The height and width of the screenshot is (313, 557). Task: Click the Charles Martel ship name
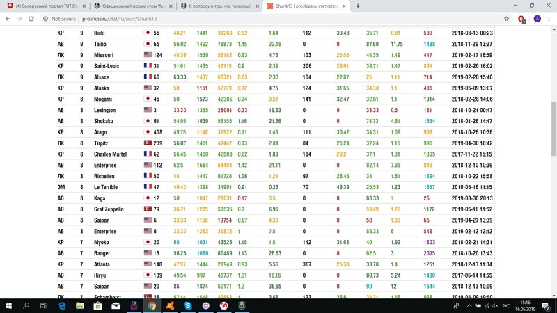pos(110,154)
